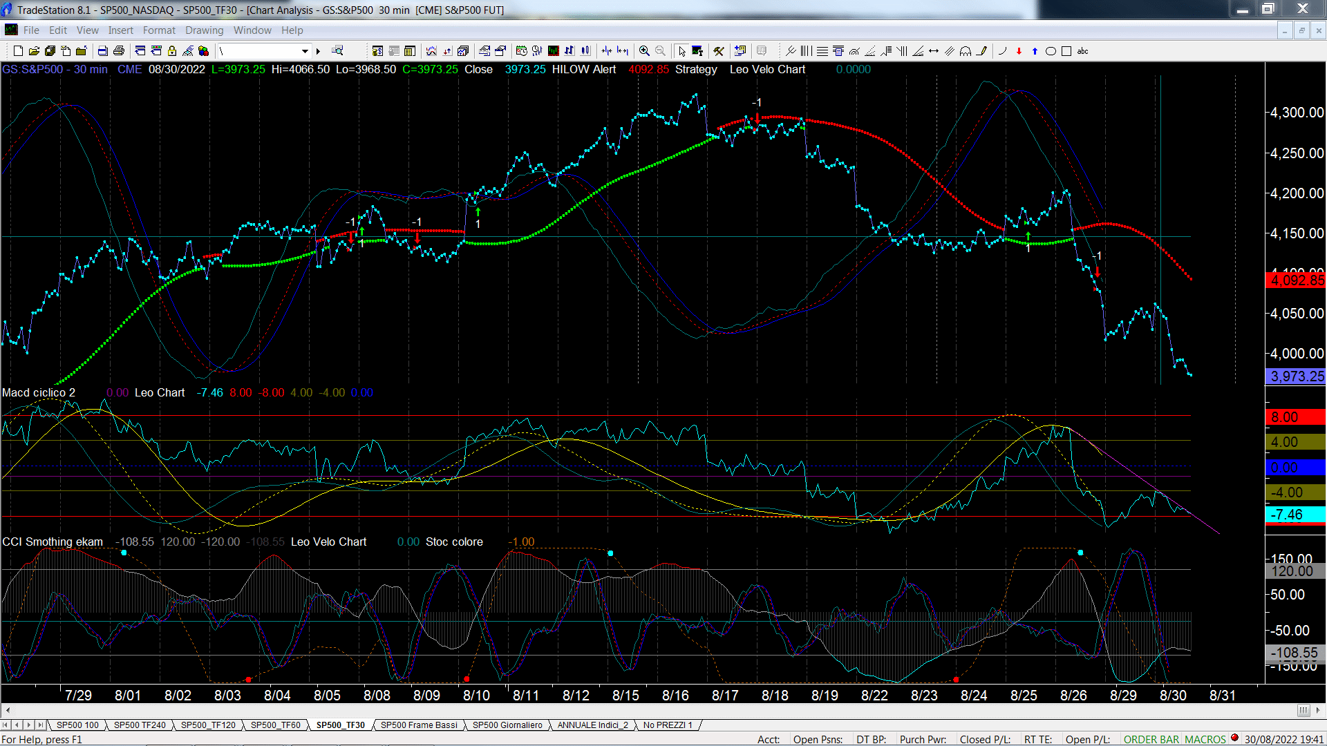Open the symbol lookup magnifier icon
1327x746 pixels.
pyautogui.click(x=337, y=51)
